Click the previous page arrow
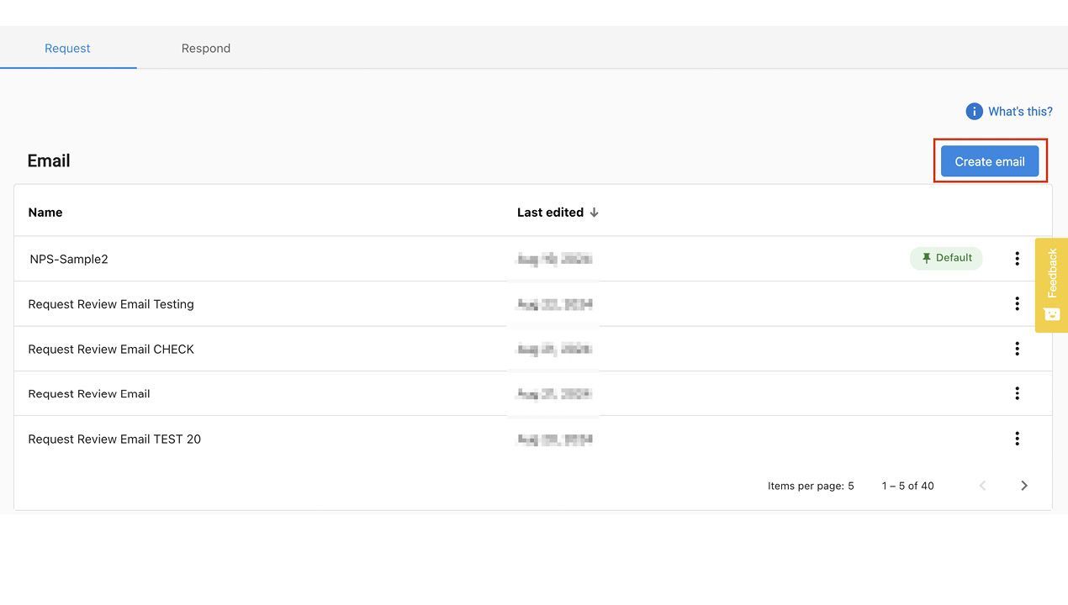The height and width of the screenshot is (605, 1068). (982, 486)
